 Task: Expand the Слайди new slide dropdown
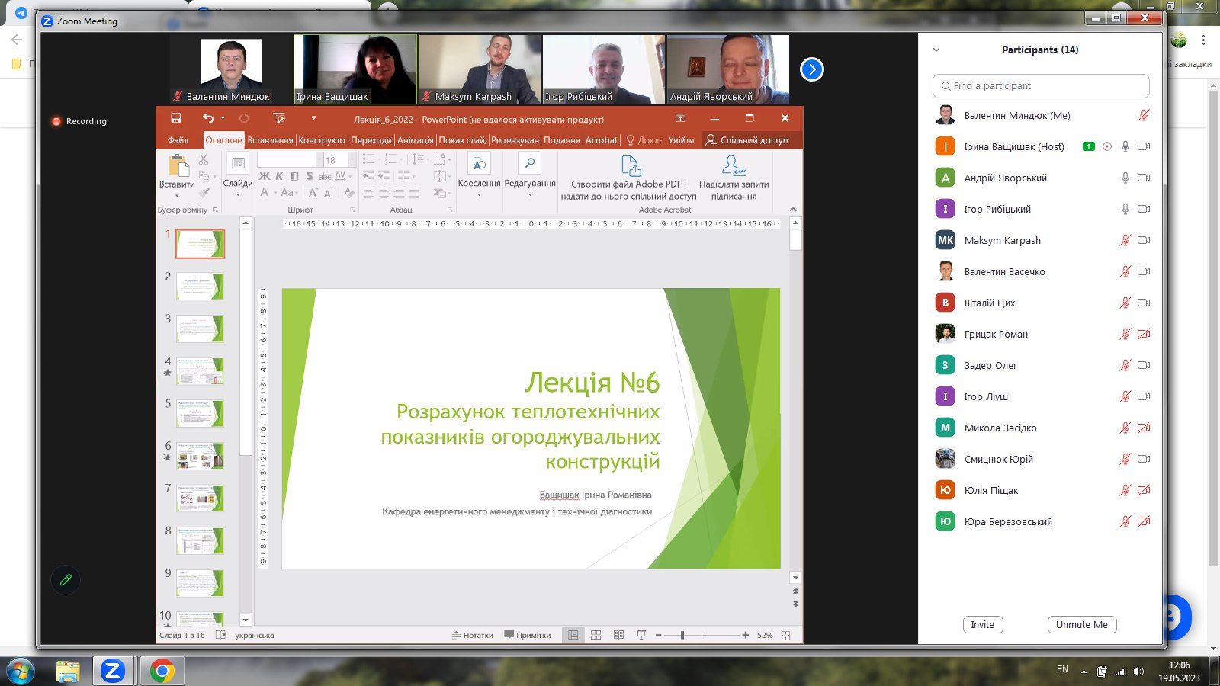[238, 194]
